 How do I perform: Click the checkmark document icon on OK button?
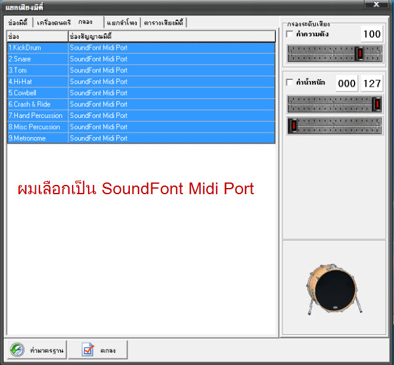[x=87, y=350]
